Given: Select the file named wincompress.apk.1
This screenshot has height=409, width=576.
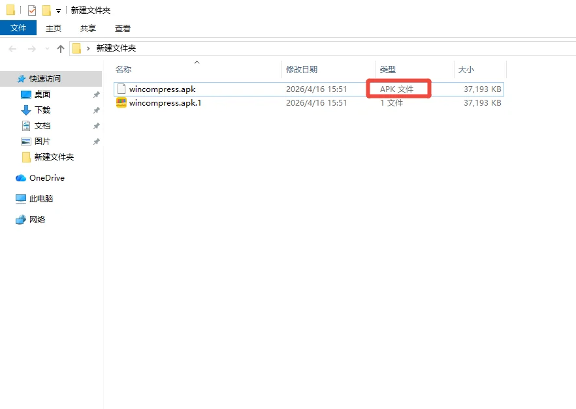Looking at the screenshot, I should coord(165,103).
